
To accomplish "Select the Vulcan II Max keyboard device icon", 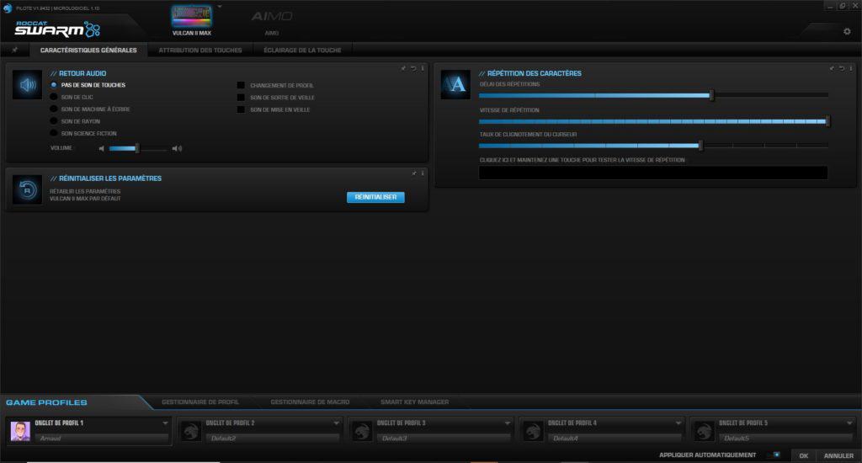I will 192,16.
